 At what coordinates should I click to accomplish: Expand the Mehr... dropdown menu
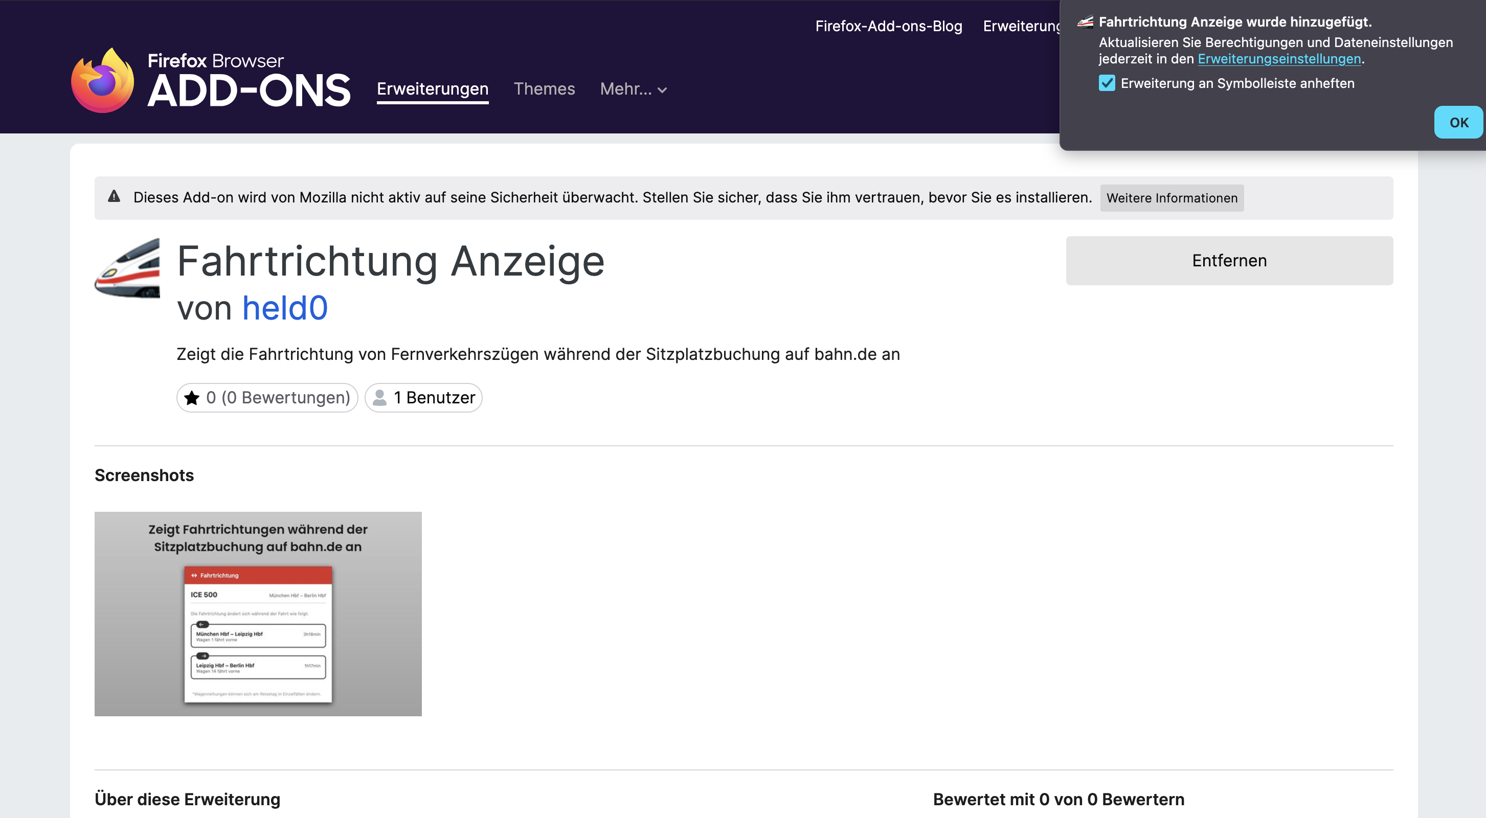[x=634, y=89]
